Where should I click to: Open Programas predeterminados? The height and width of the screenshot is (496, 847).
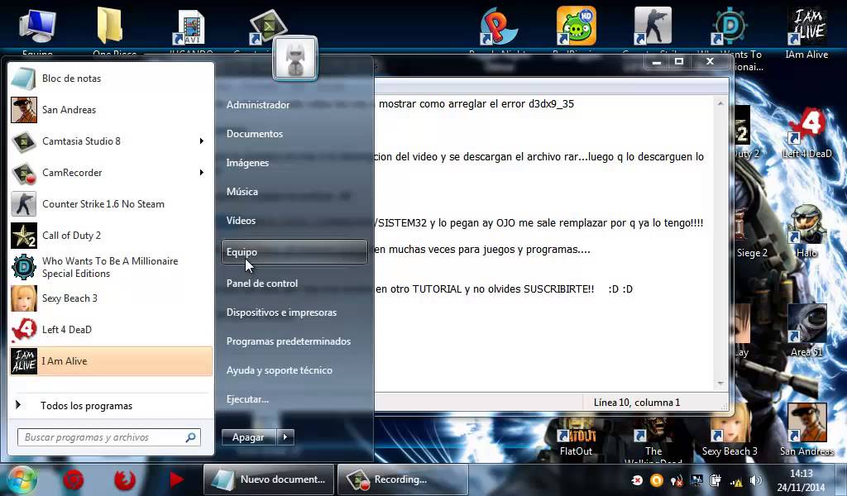pos(289,341)
